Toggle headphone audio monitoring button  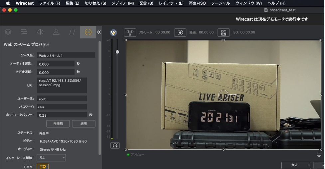coord(115,145)
